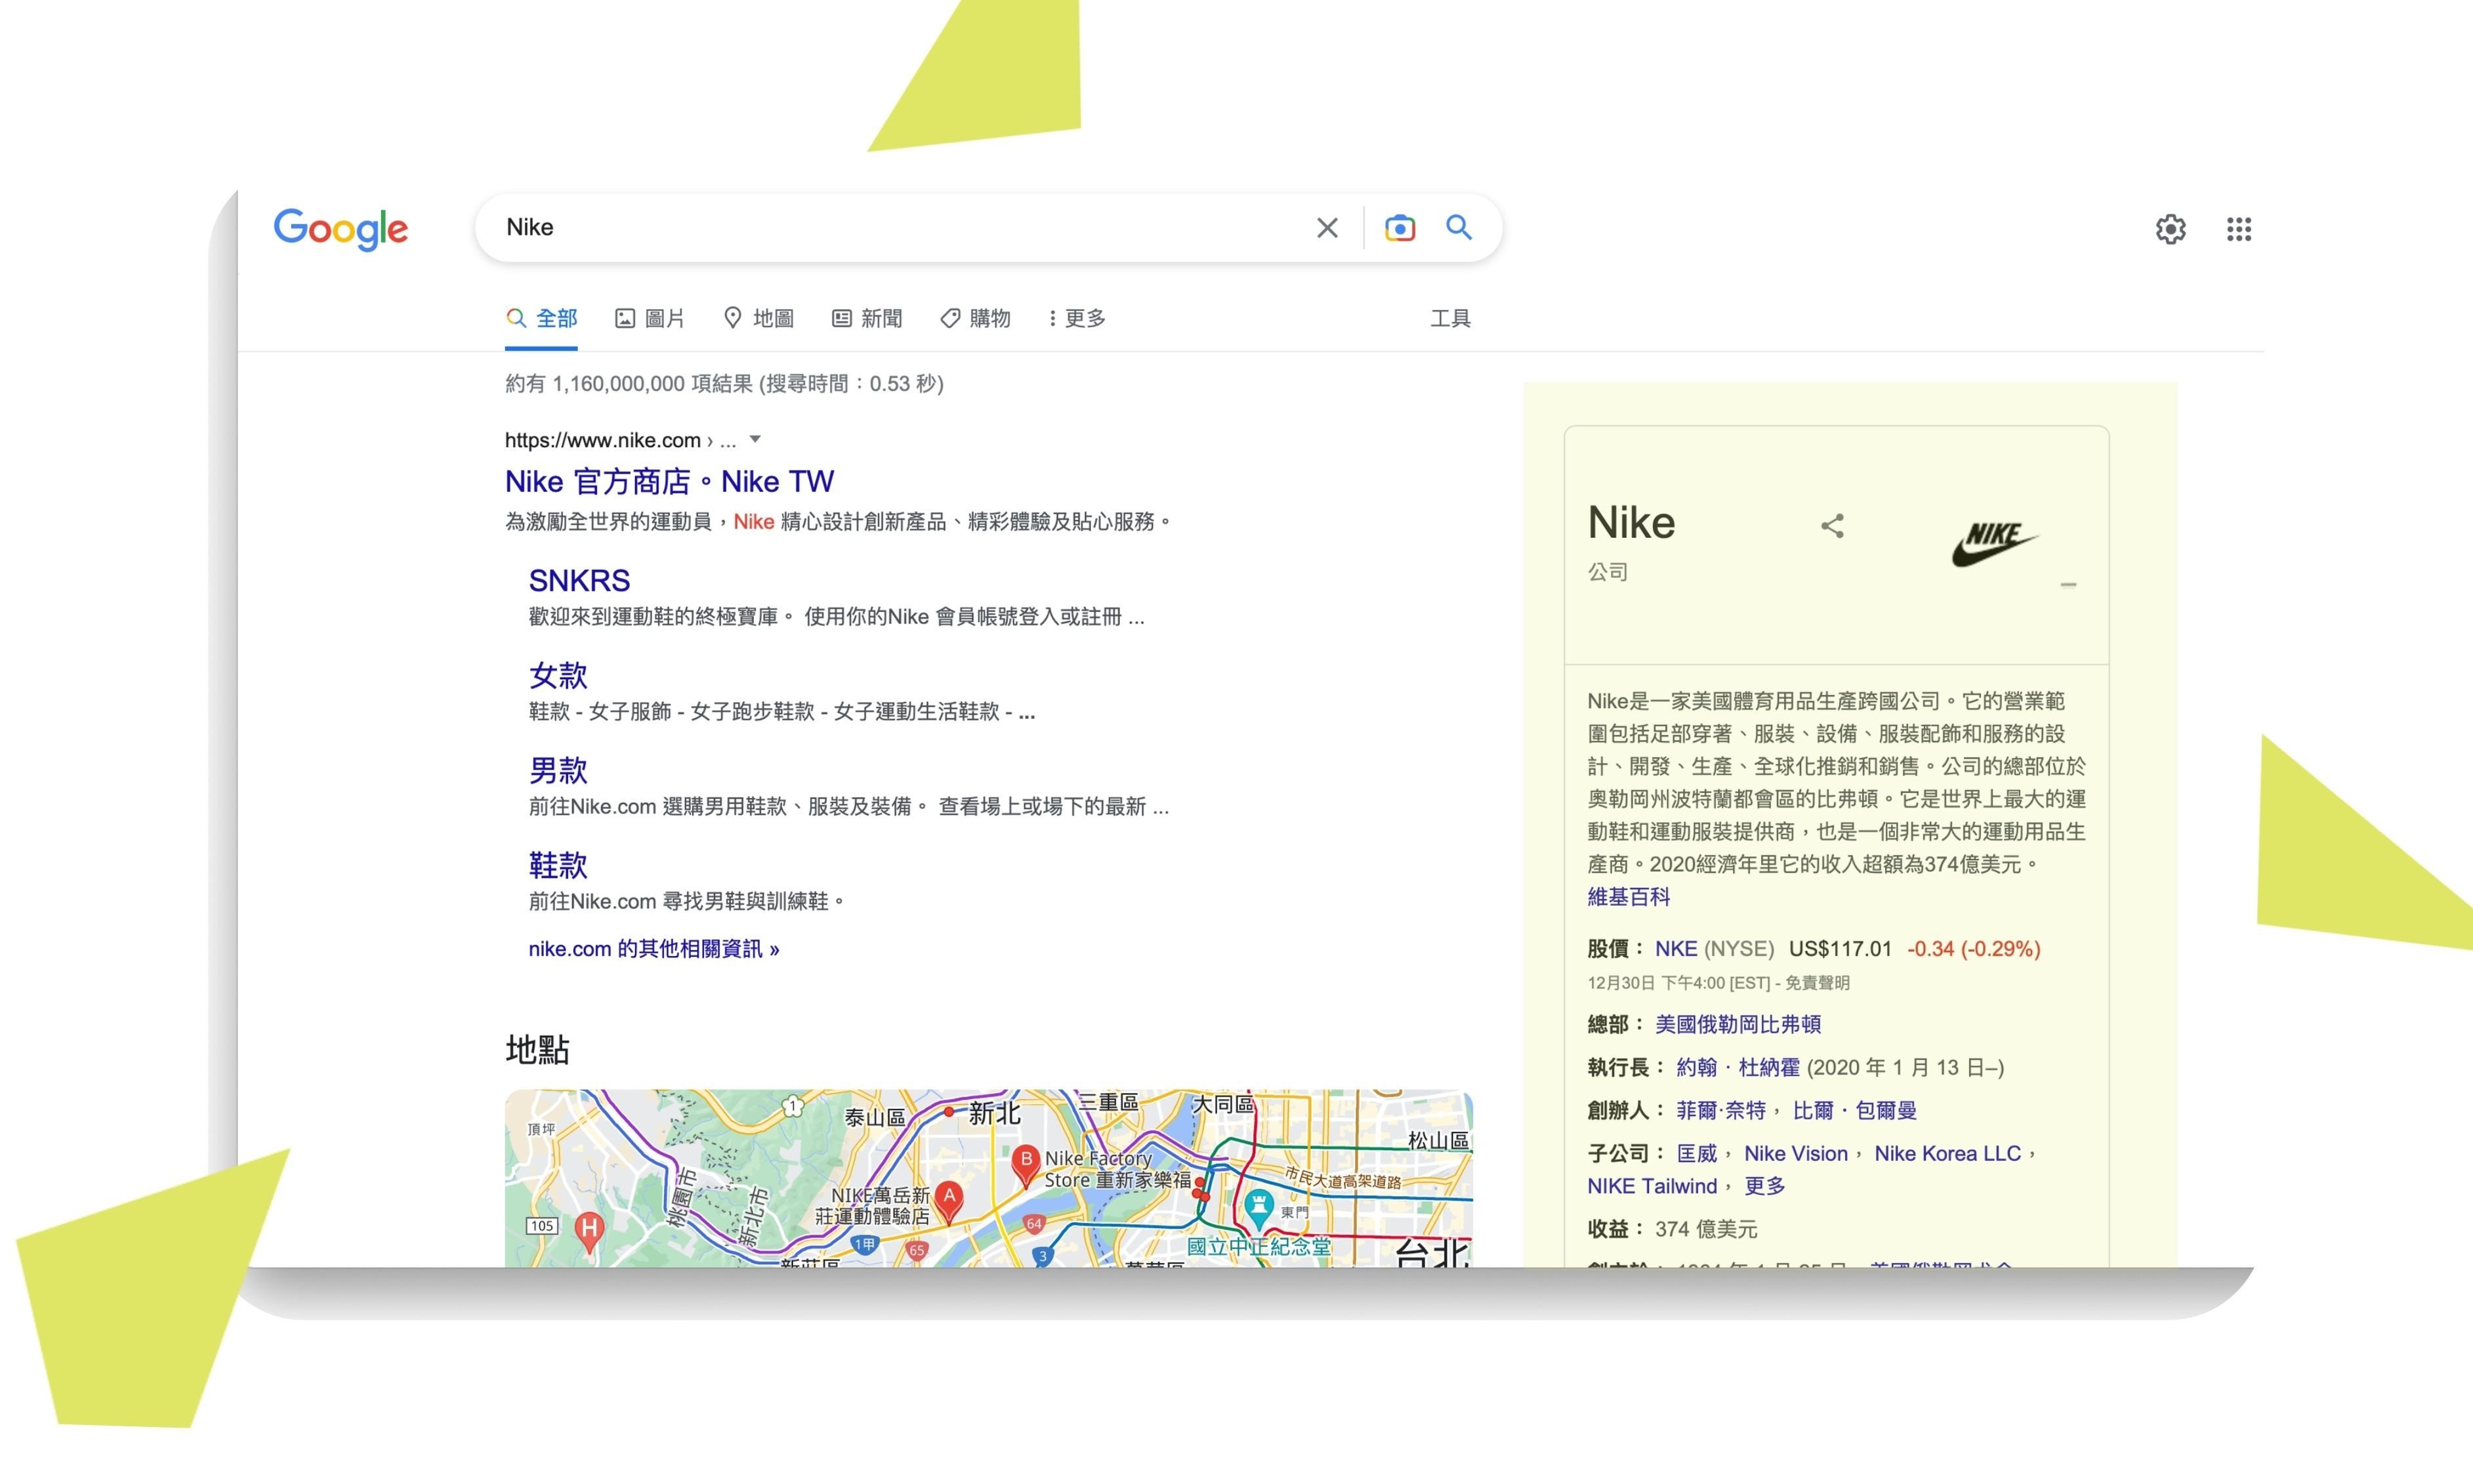The height and width of the screenshot is (1484, 2473).
Task: Click subsidiary link Nike Vision
Action: click(1795, 1153)
